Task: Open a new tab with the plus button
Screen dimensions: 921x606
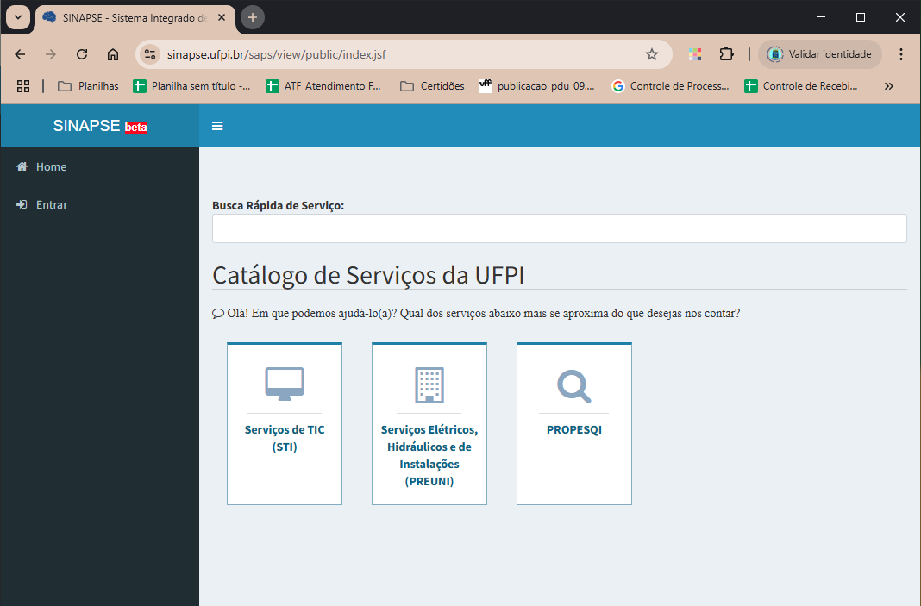Action: coord(253,17)
